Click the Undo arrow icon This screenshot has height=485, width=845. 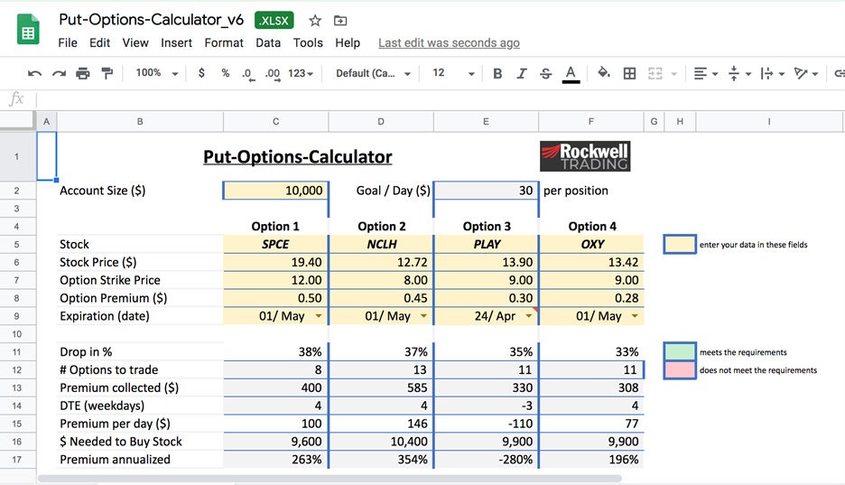tap(35, 73)
